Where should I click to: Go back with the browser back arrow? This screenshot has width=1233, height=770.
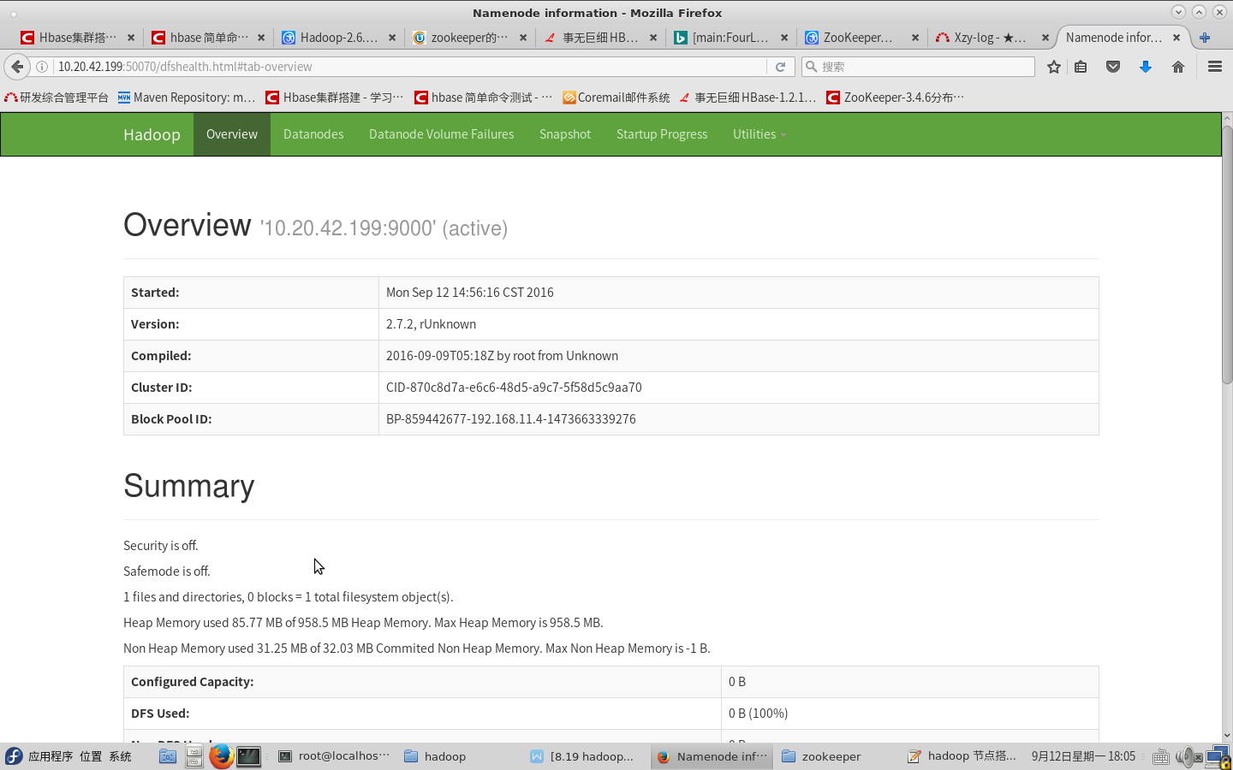coord(17,67)
